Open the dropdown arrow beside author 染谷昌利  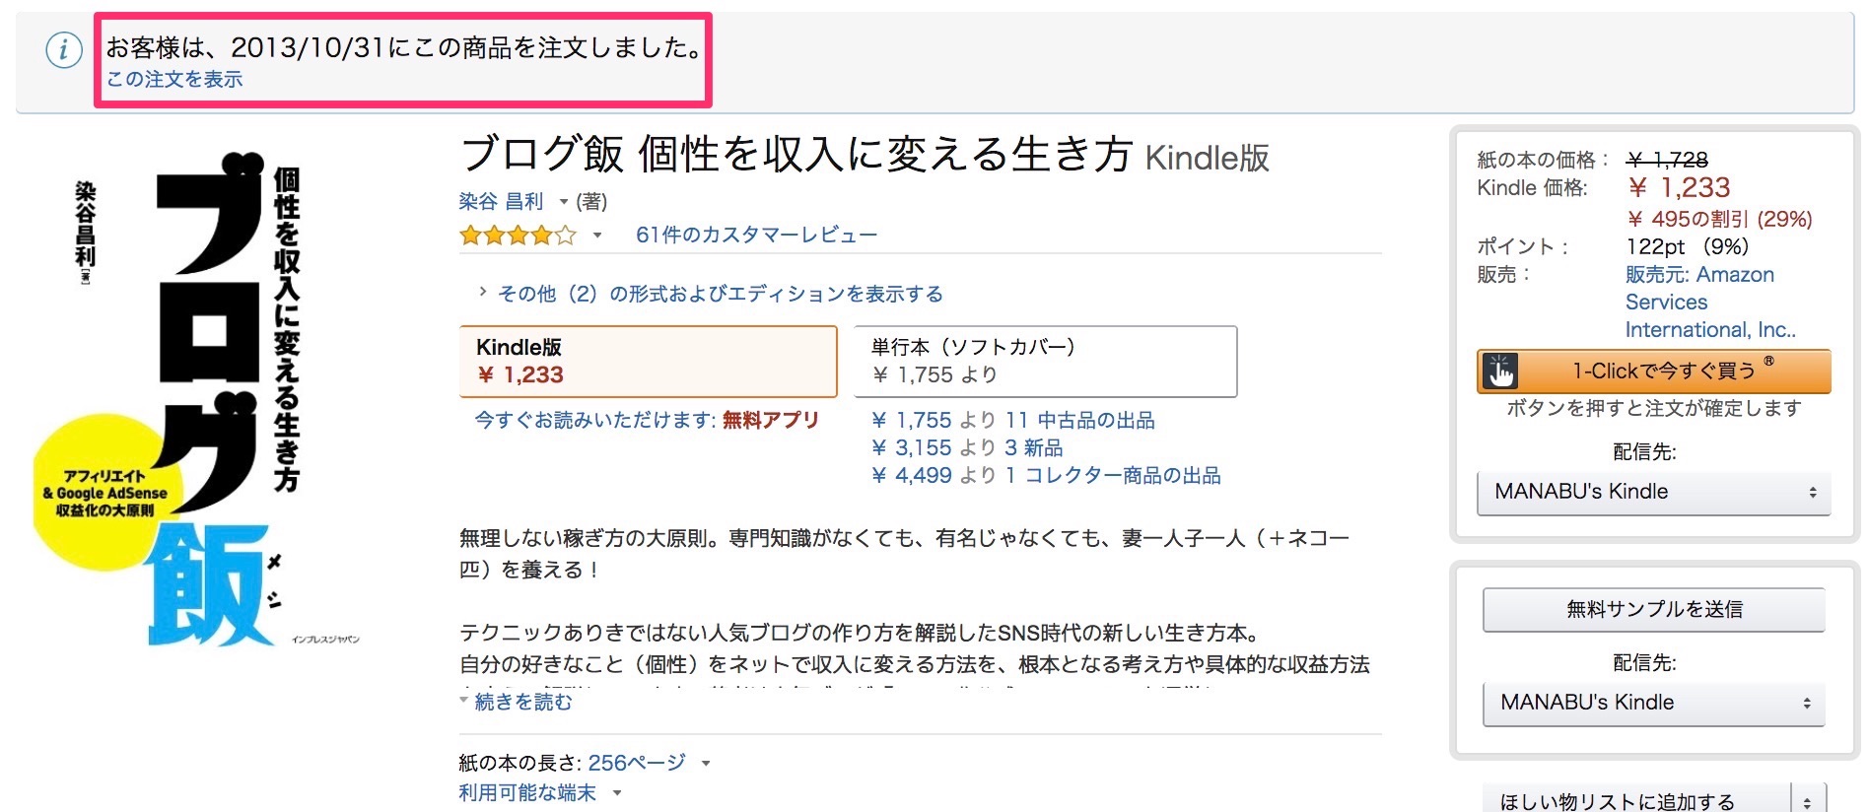(x=564, y=201)
